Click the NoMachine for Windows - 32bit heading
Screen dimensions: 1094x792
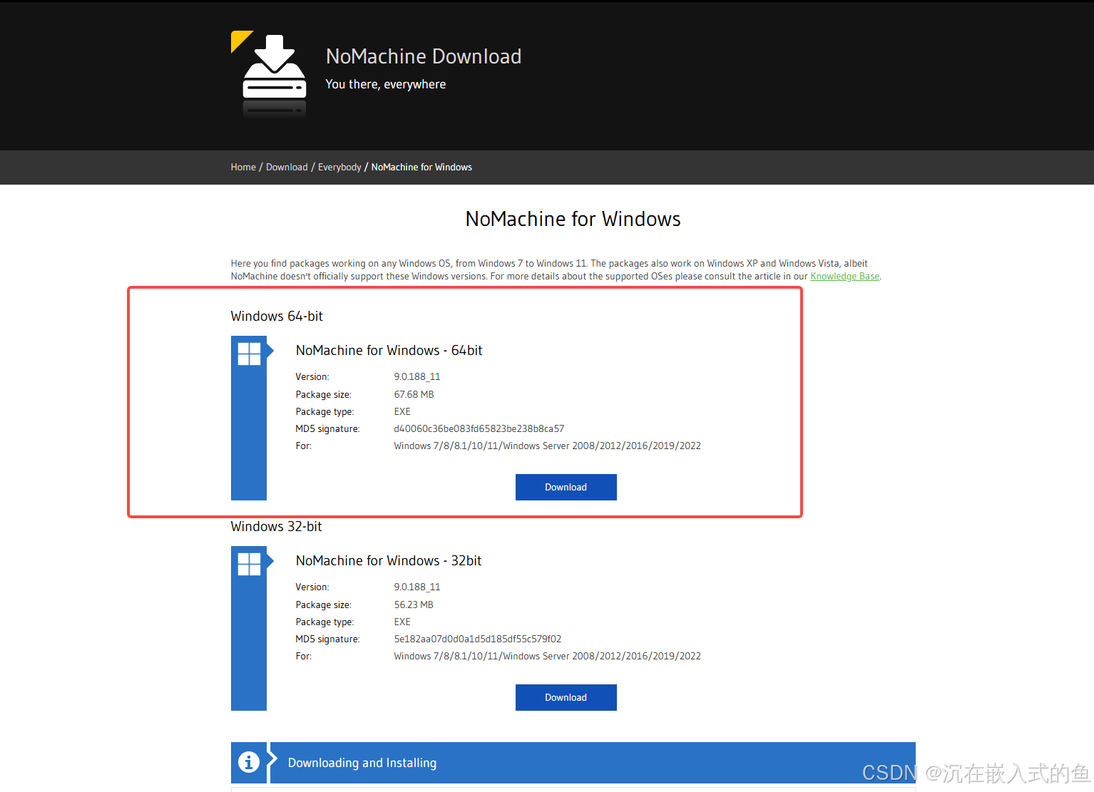[389, 560]
